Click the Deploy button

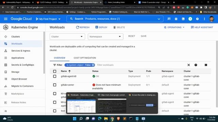(102, 27)
